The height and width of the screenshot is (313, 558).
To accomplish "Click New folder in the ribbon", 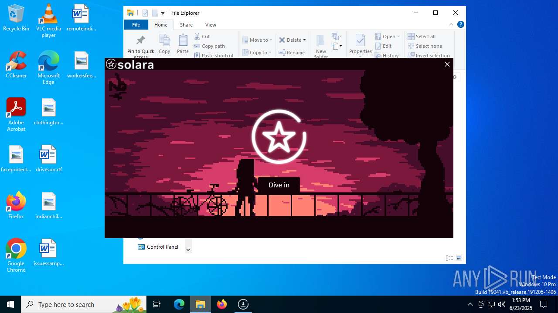I will (321, 46).
